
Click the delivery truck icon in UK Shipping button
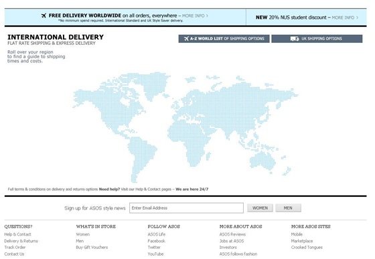pyautogui.click(x=295, y=39)
